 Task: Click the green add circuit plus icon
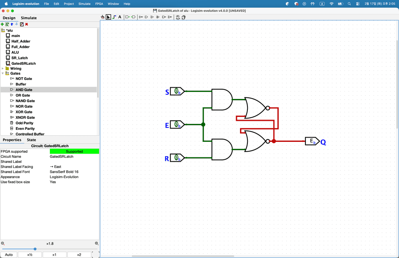click(2, 24)
